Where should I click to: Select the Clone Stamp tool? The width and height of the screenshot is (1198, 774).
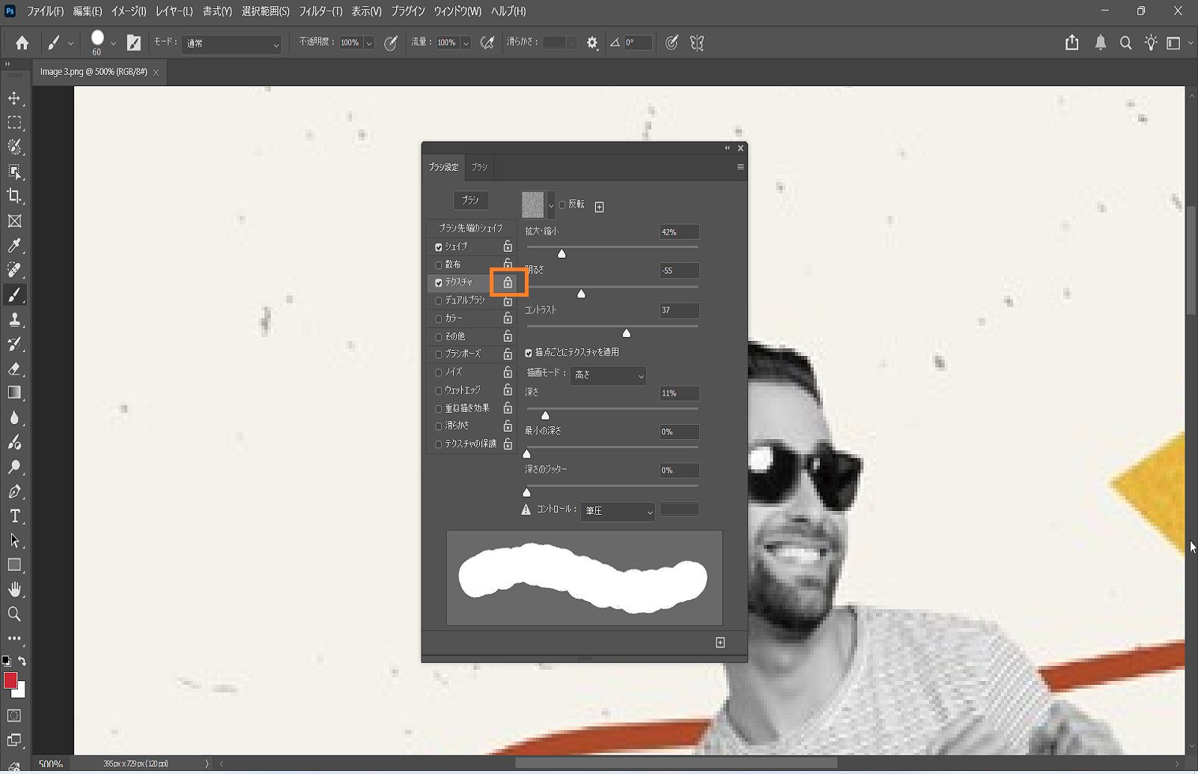[15, 319]
